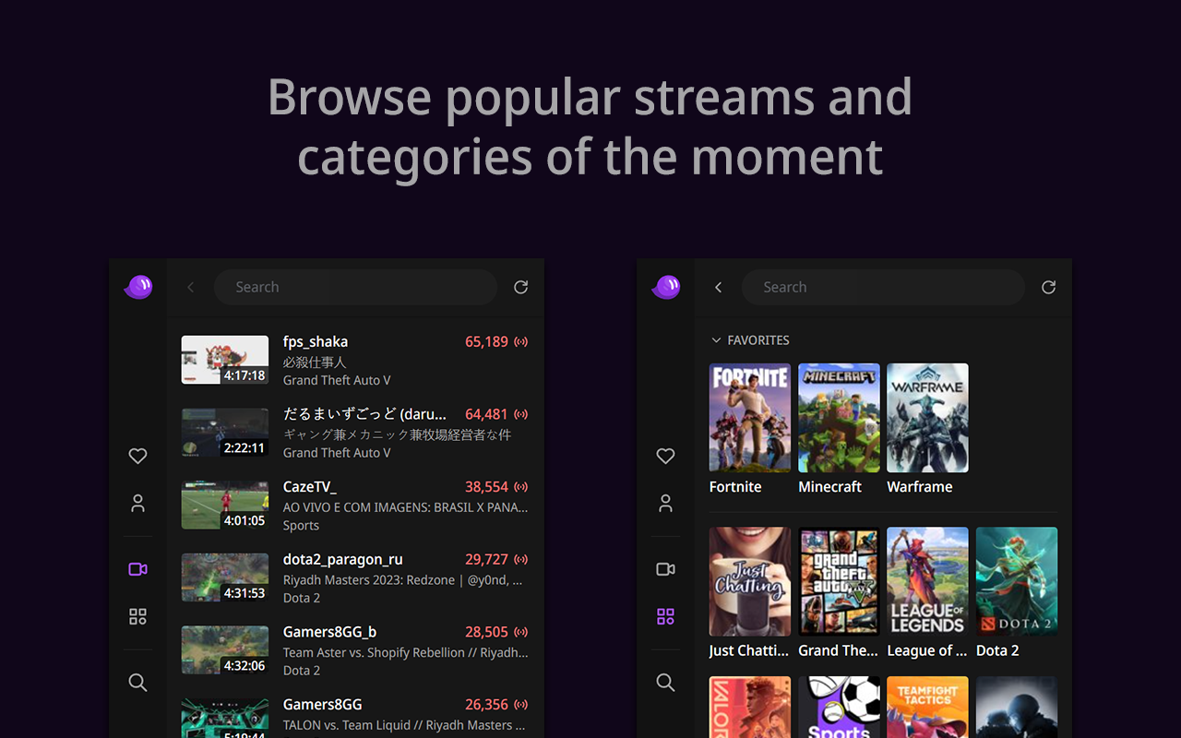The image size is (1181, 738).
Task: Toggle live indicator next to Gamers8GG
Action: pyautogui.click(x=520, y=704)
